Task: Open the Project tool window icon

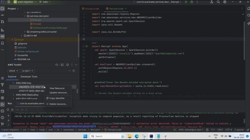Action: [2, 9]
